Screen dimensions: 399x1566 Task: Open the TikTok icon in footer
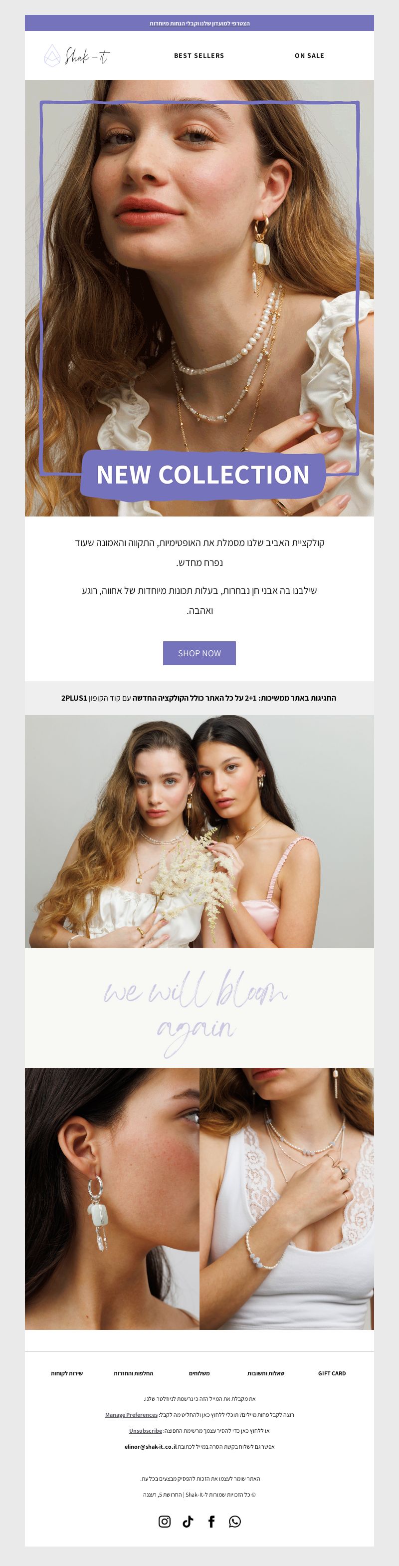point(188,1521)
